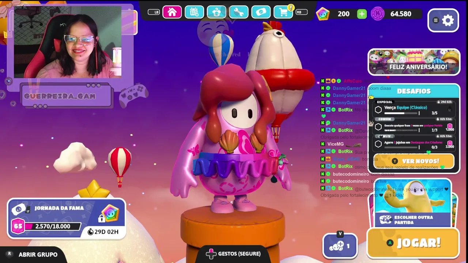Add Show-Bucks with the green plus
Viewport: 468px width, 263px height.
362,14
